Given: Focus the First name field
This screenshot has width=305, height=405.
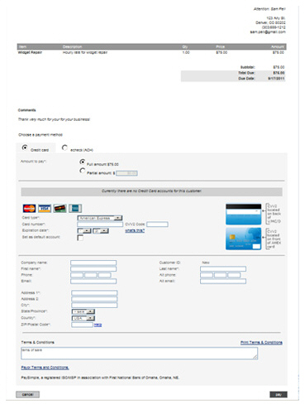Looking at the screenshot, I should point(93,269).
